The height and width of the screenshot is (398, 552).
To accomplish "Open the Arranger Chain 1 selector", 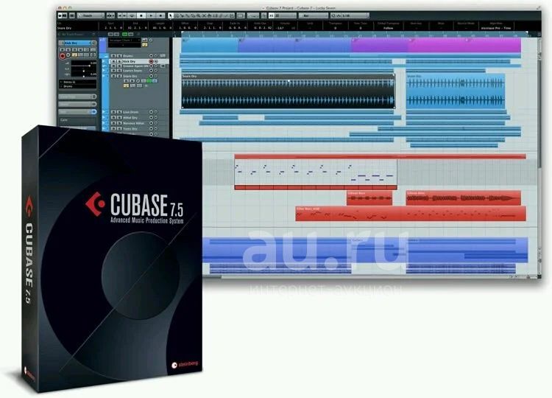I will point(124,41).
